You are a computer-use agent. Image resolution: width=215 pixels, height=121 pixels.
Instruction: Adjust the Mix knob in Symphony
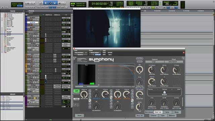[139, 69]
